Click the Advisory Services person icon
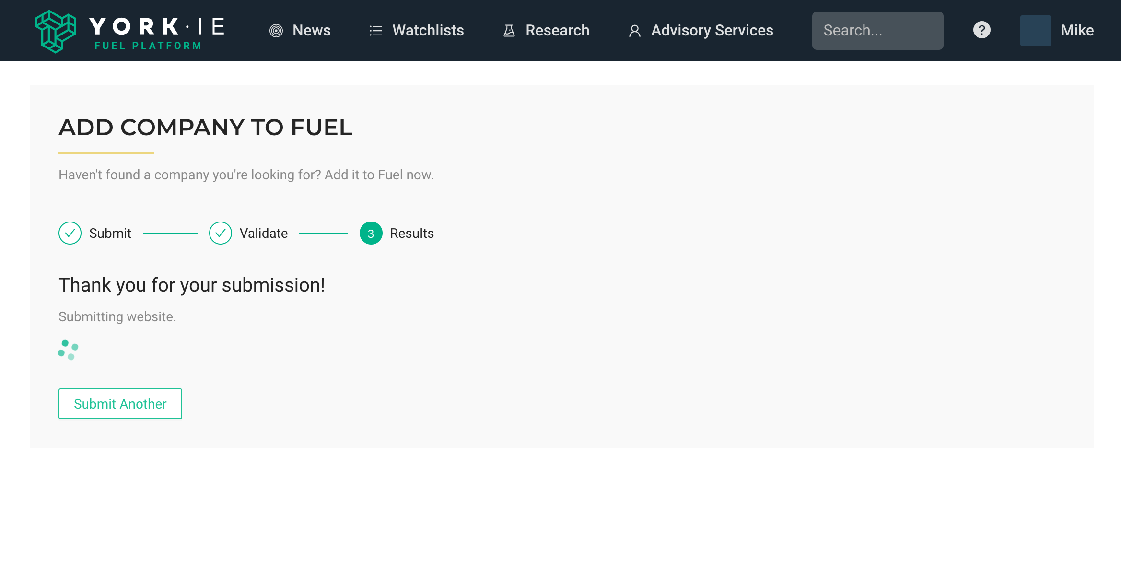1121x561 pixels. pos(635,31)
